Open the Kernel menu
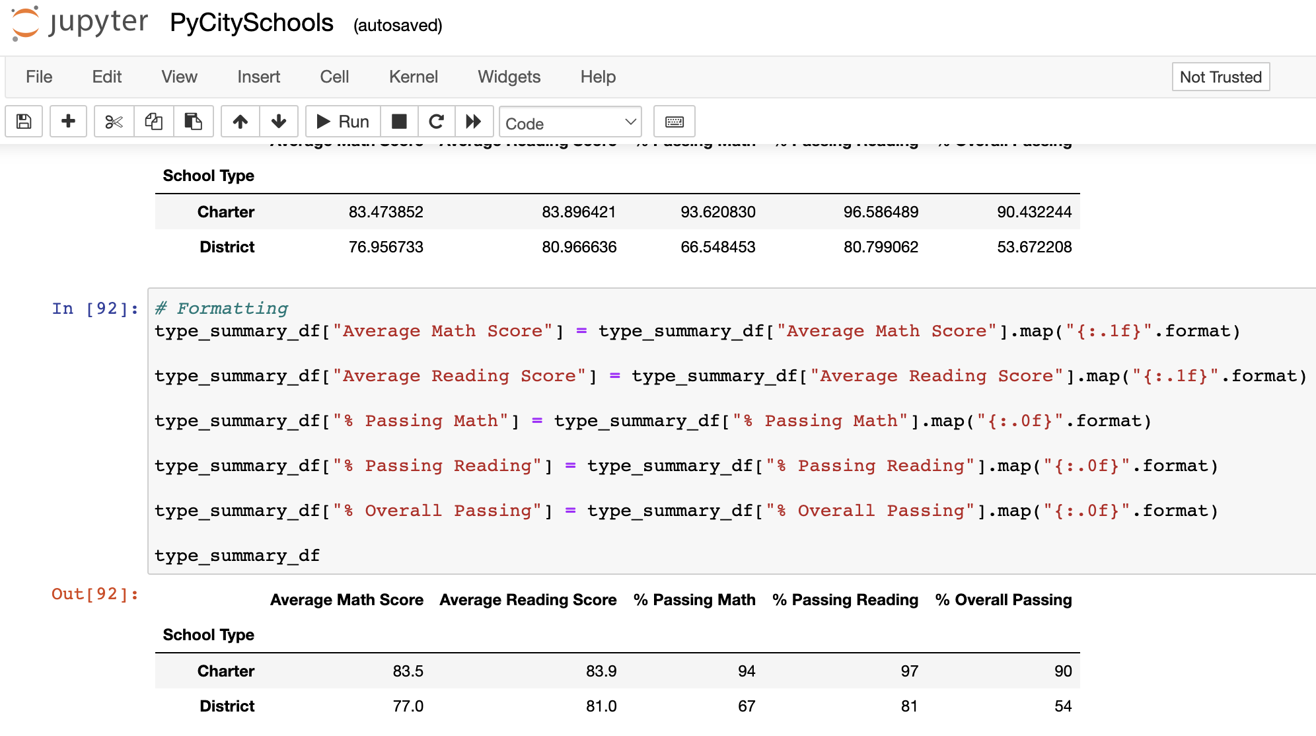The height and width of the screenshot is (736, 1316). click(413, 77)
